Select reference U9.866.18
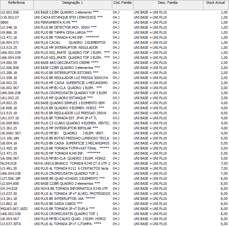 (x=9, y=33)
